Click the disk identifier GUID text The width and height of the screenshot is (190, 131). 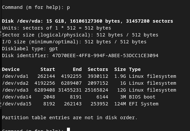pos(105,55)
